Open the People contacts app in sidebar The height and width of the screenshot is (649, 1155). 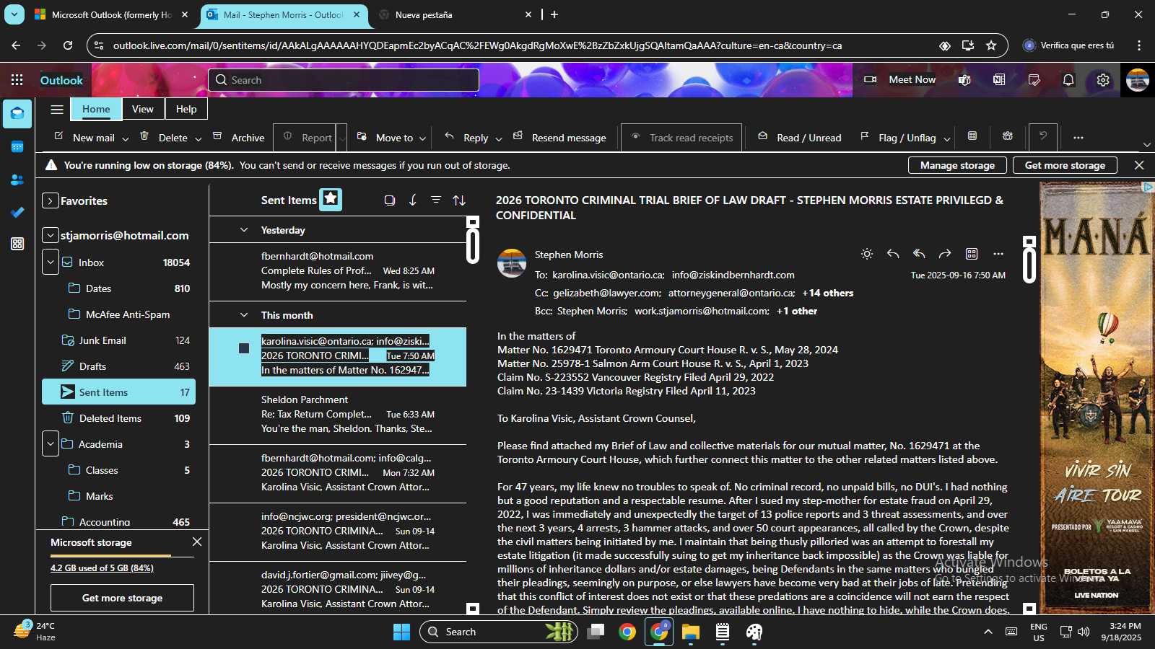tap(17, 180)
